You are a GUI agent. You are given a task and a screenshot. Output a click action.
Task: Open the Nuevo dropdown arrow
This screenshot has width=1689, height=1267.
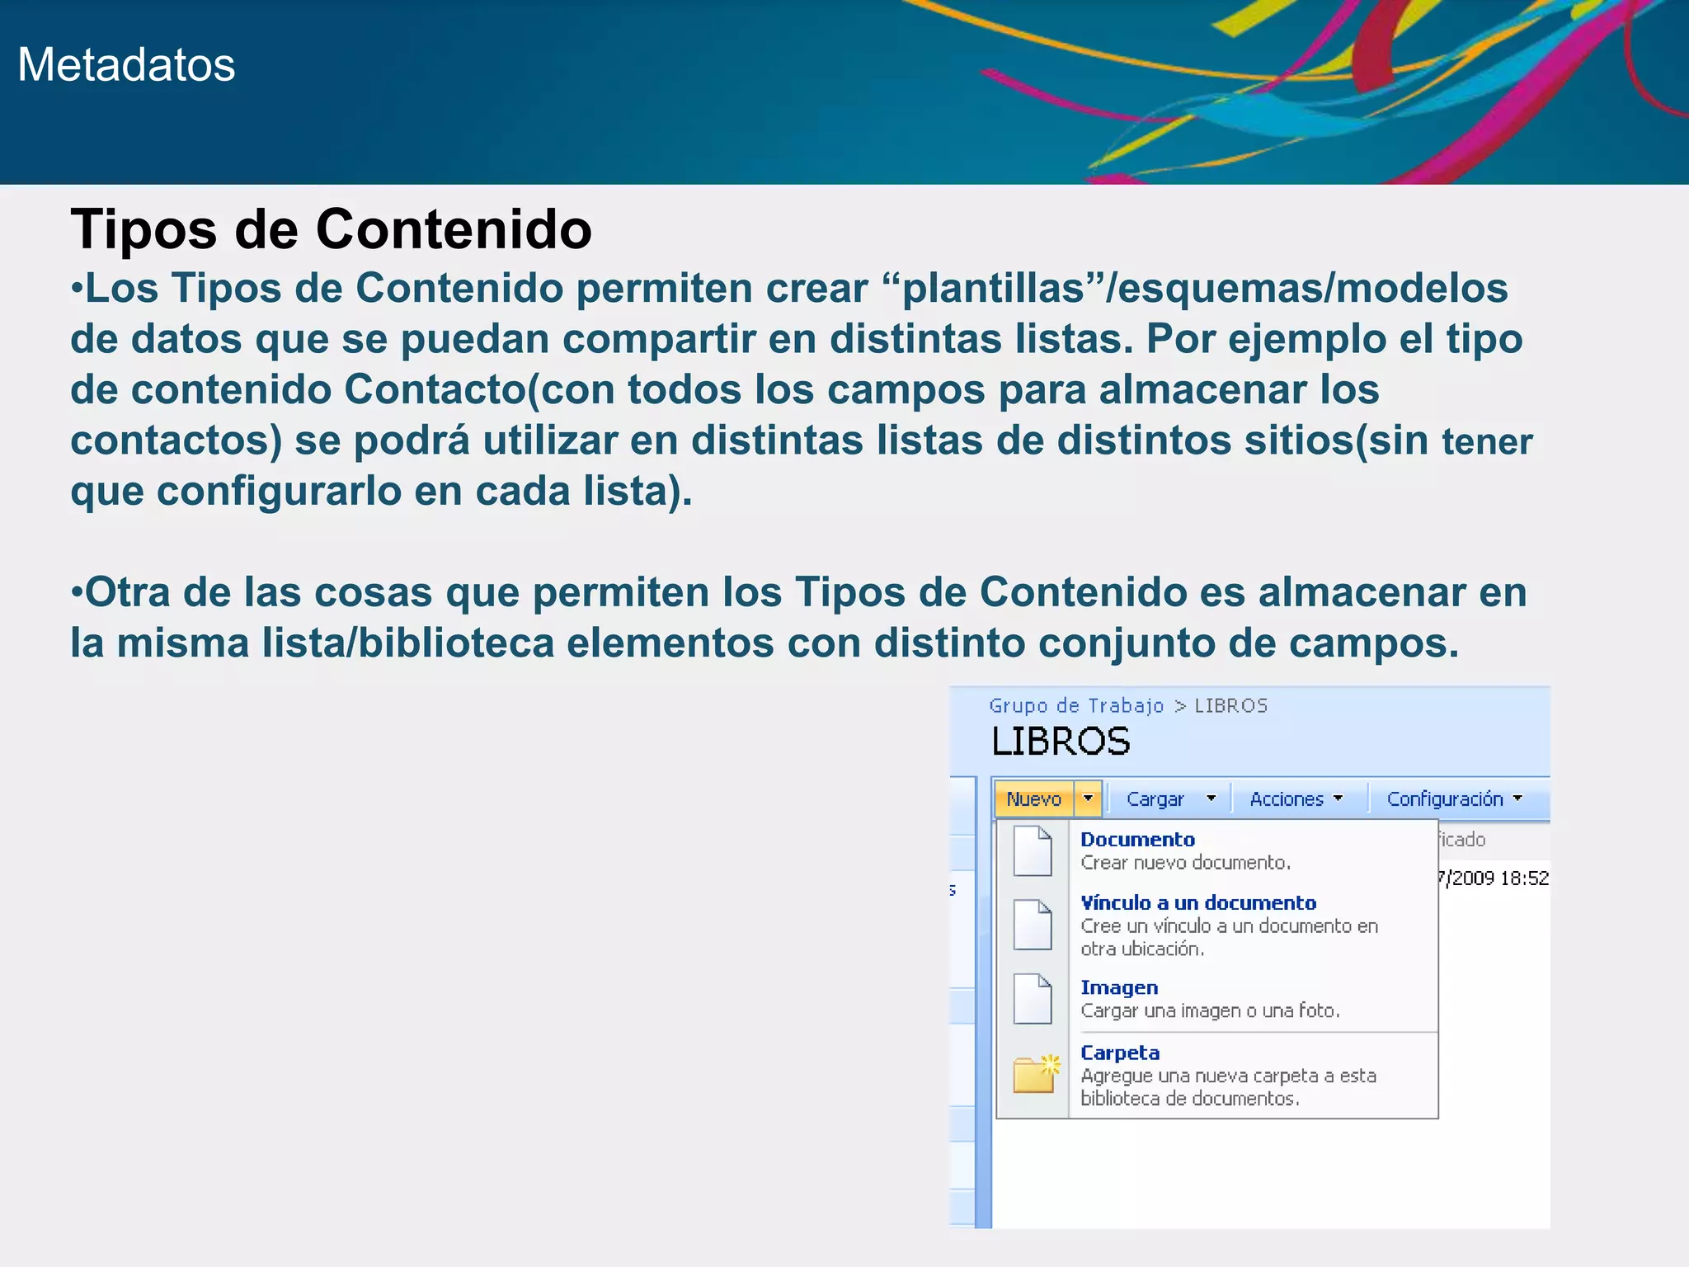[x=1088, y=798]
